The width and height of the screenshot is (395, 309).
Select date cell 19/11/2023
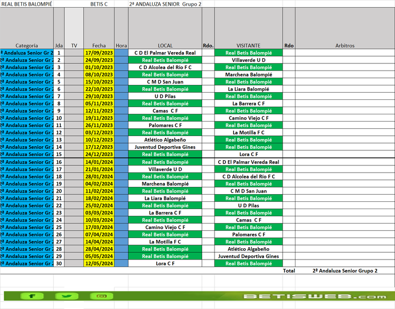[x=99, y=118]
